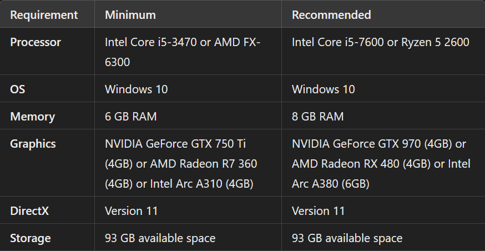Click the GeForce GTX 970 graphics cell
The width and height of the screenshot is (485, 251).
tap(381, 164)
